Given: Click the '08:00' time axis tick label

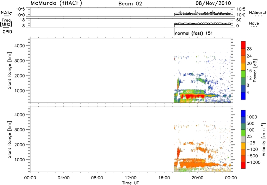Looking at the screenshot, I should (x=97, y=178).
